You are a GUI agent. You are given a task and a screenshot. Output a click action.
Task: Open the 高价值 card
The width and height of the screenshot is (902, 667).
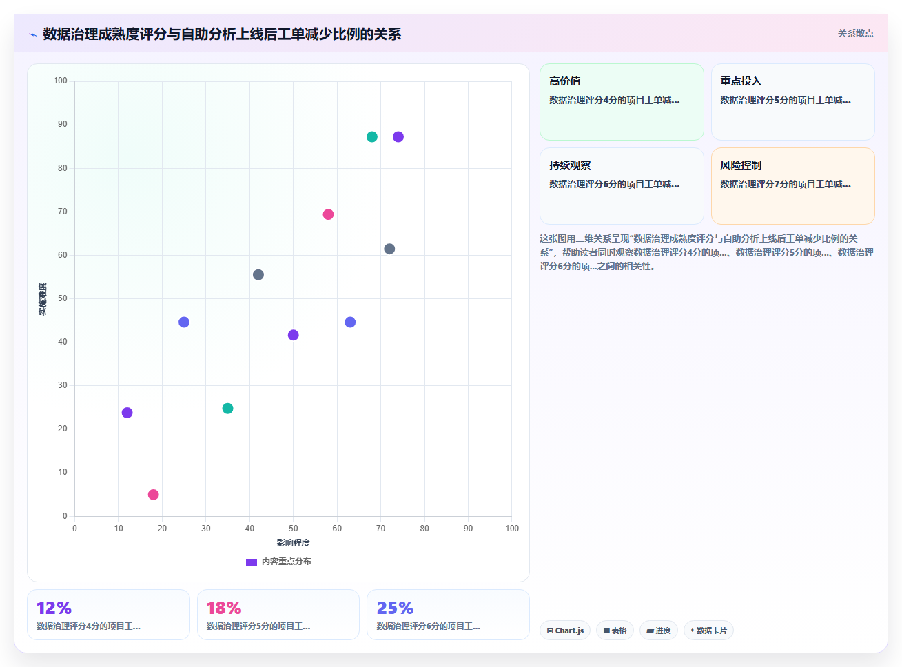pyautogui.click(x=622, y=102)
